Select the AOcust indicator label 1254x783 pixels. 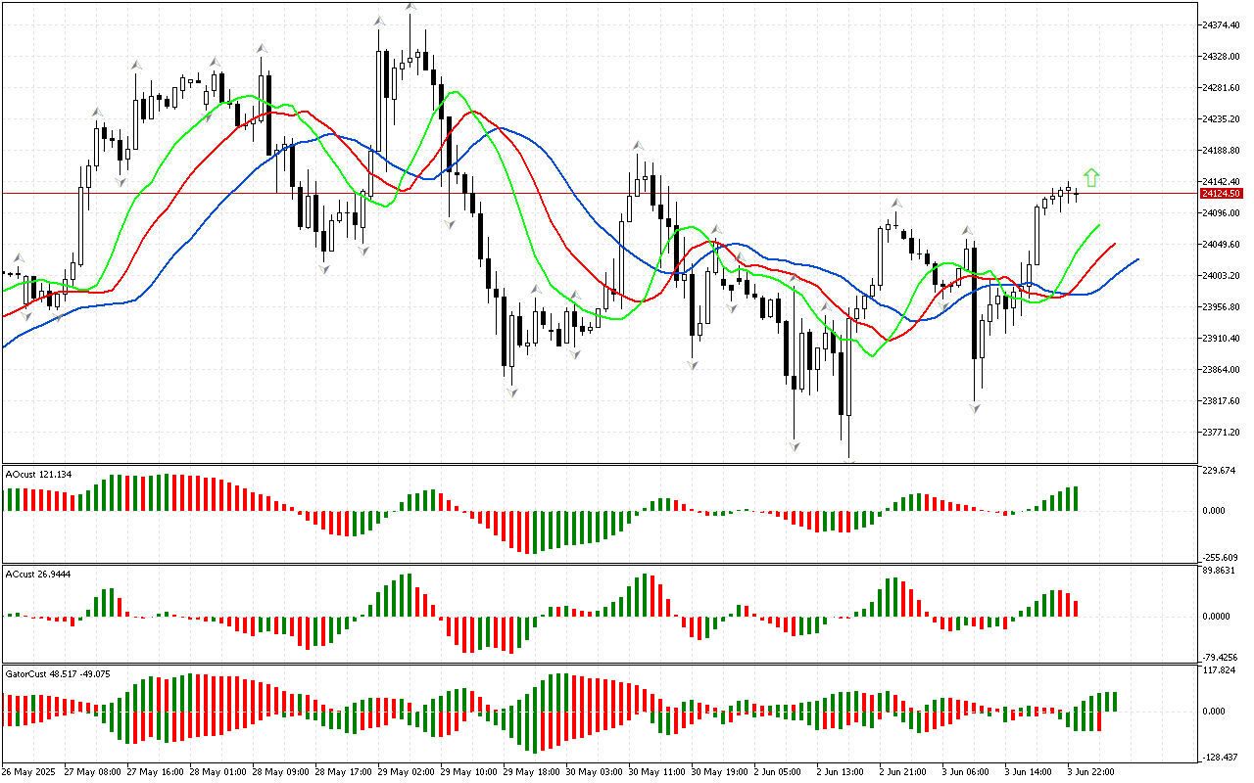[x=38, y=475]
